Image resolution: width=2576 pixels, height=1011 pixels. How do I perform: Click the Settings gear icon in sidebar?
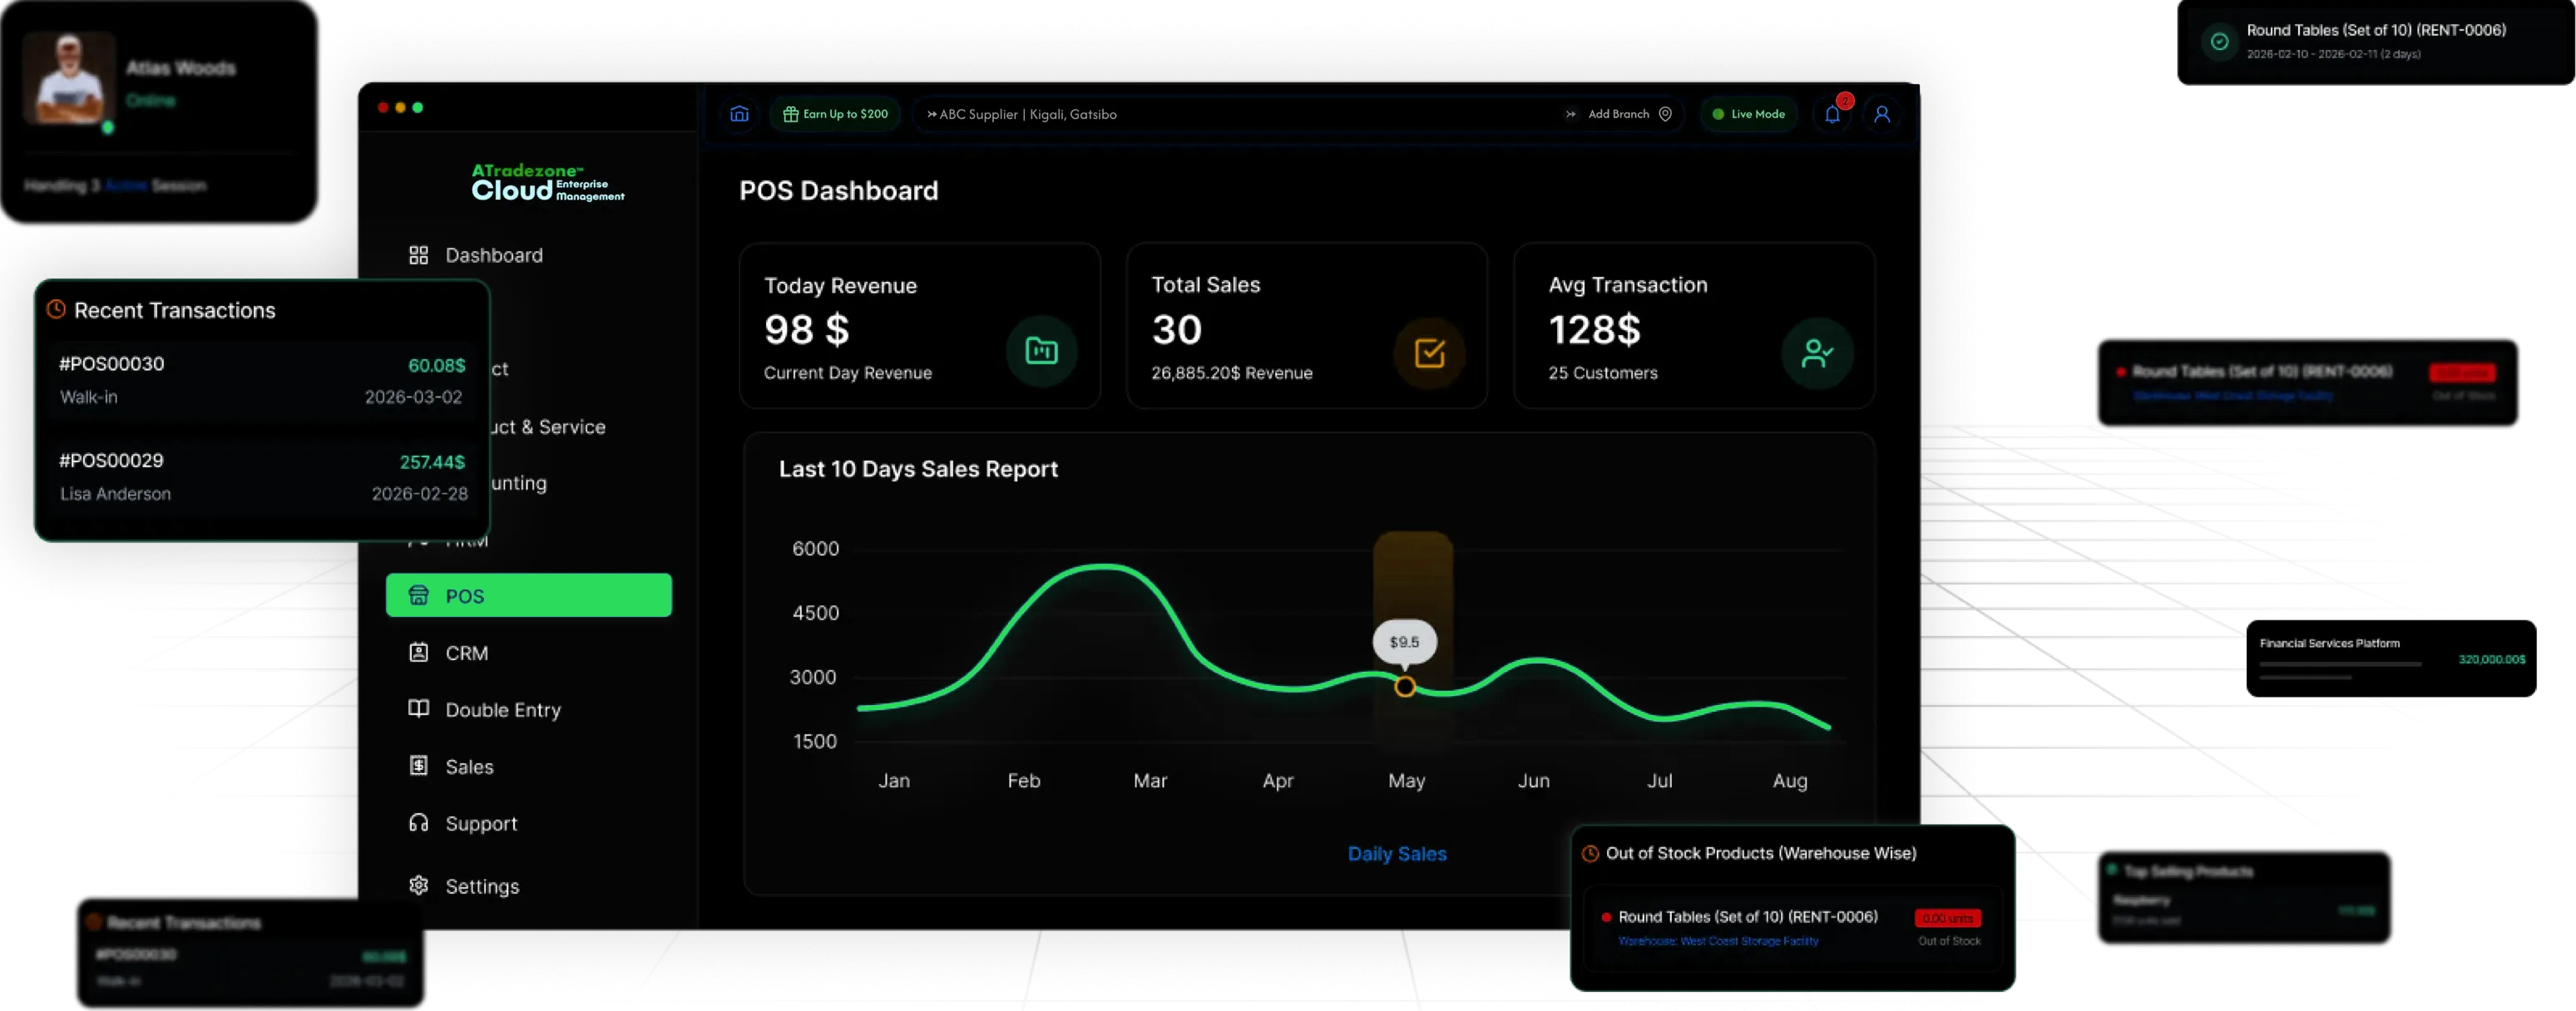click(418, 885)
